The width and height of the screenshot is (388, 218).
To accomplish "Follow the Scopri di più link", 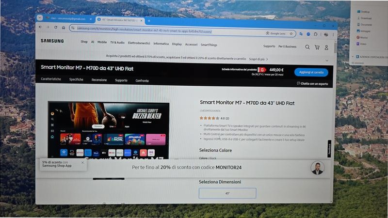I will click(x=259, y=59).
